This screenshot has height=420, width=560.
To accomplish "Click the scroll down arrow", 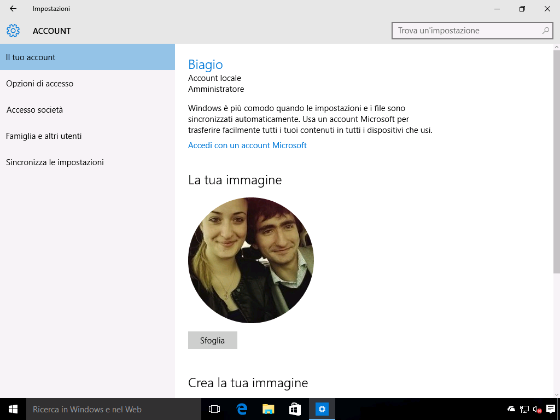I will click(x=556, y=394).
